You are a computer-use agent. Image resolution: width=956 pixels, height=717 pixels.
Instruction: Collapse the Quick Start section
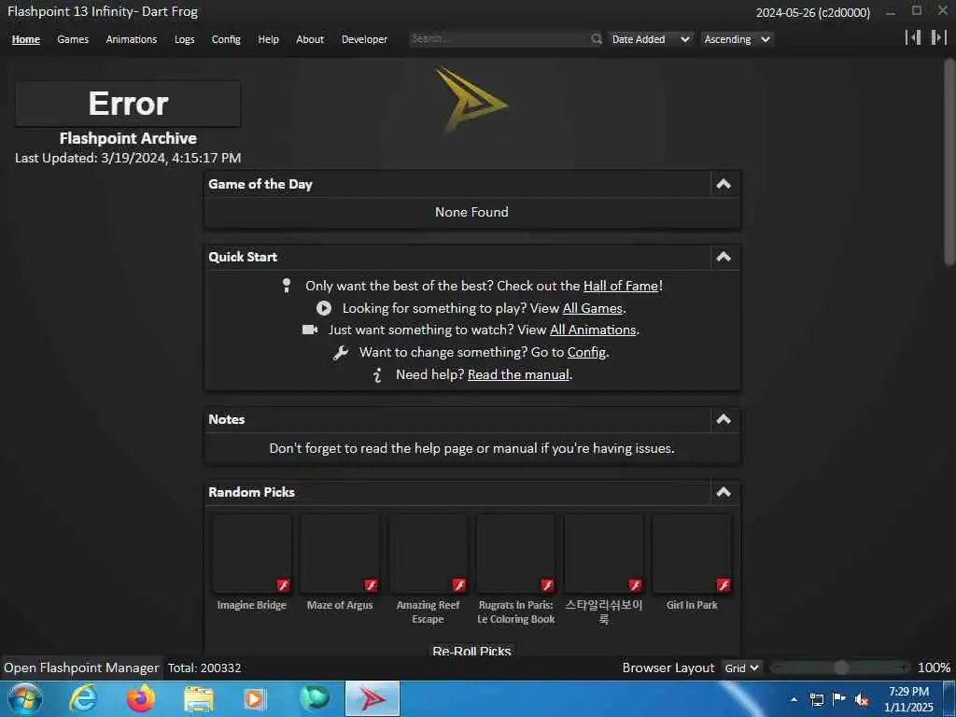(724, 257)
